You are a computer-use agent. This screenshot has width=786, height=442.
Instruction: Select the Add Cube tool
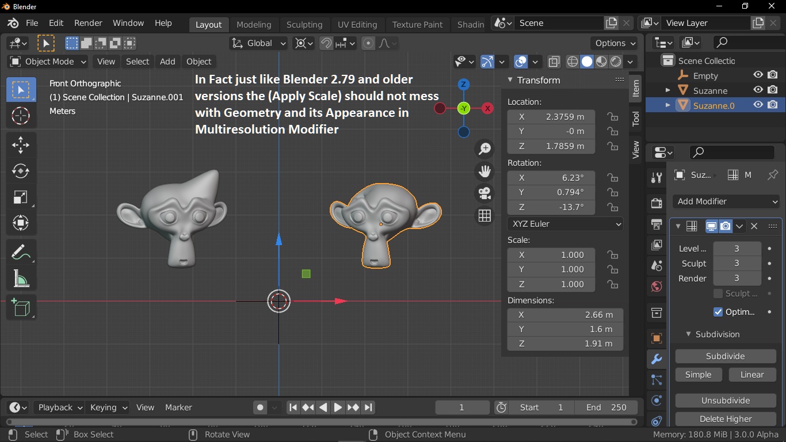tap(21, 308)
